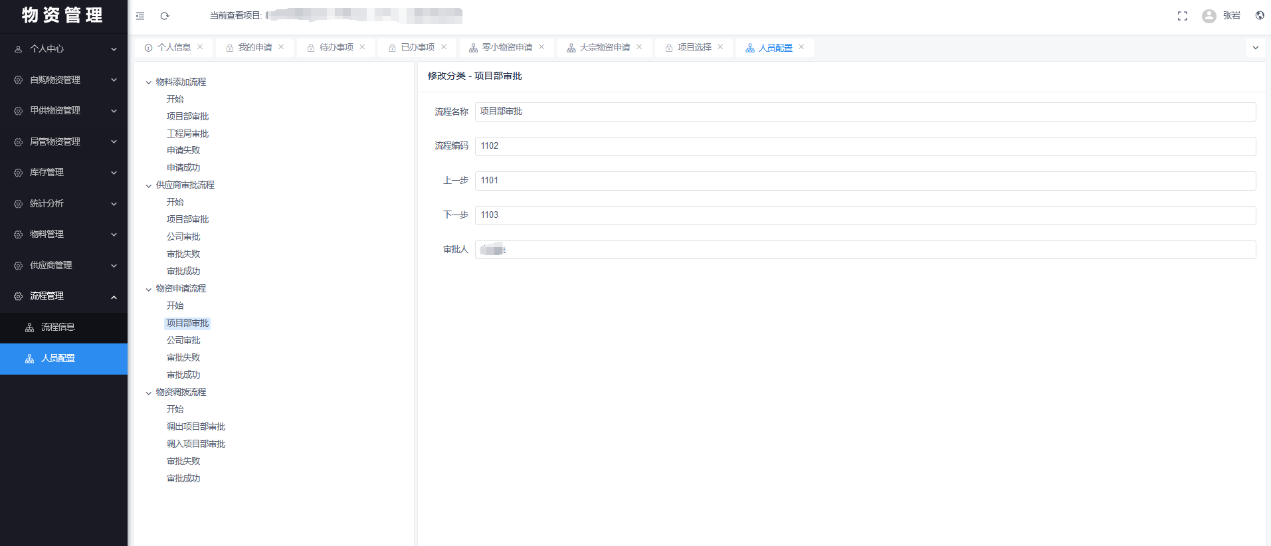This screenshot has width=1271, height=546.
Task: Click the 下一步 field showing 1103
Action: pos(865,215)
